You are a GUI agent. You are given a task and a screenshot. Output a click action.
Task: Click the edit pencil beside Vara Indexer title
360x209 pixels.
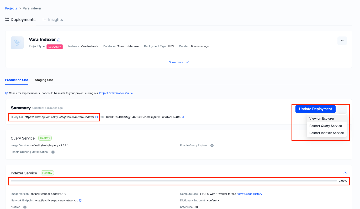(x=59, y=39)
